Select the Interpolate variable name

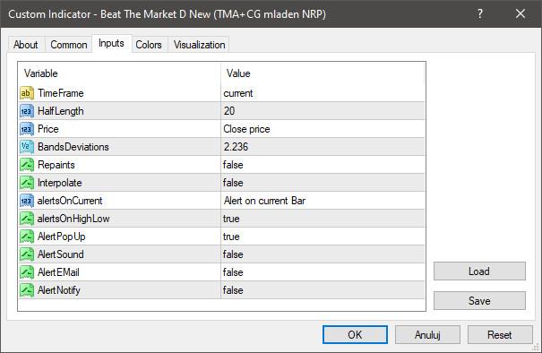click(x=60, y=183)
